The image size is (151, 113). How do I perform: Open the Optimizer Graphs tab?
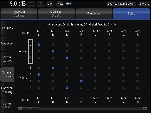click(x=56, y=14)
